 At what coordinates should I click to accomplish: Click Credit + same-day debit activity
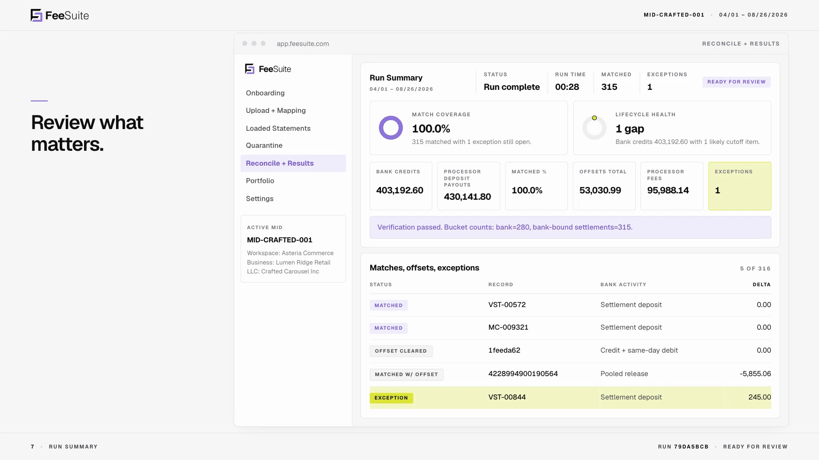coord(639,350)
